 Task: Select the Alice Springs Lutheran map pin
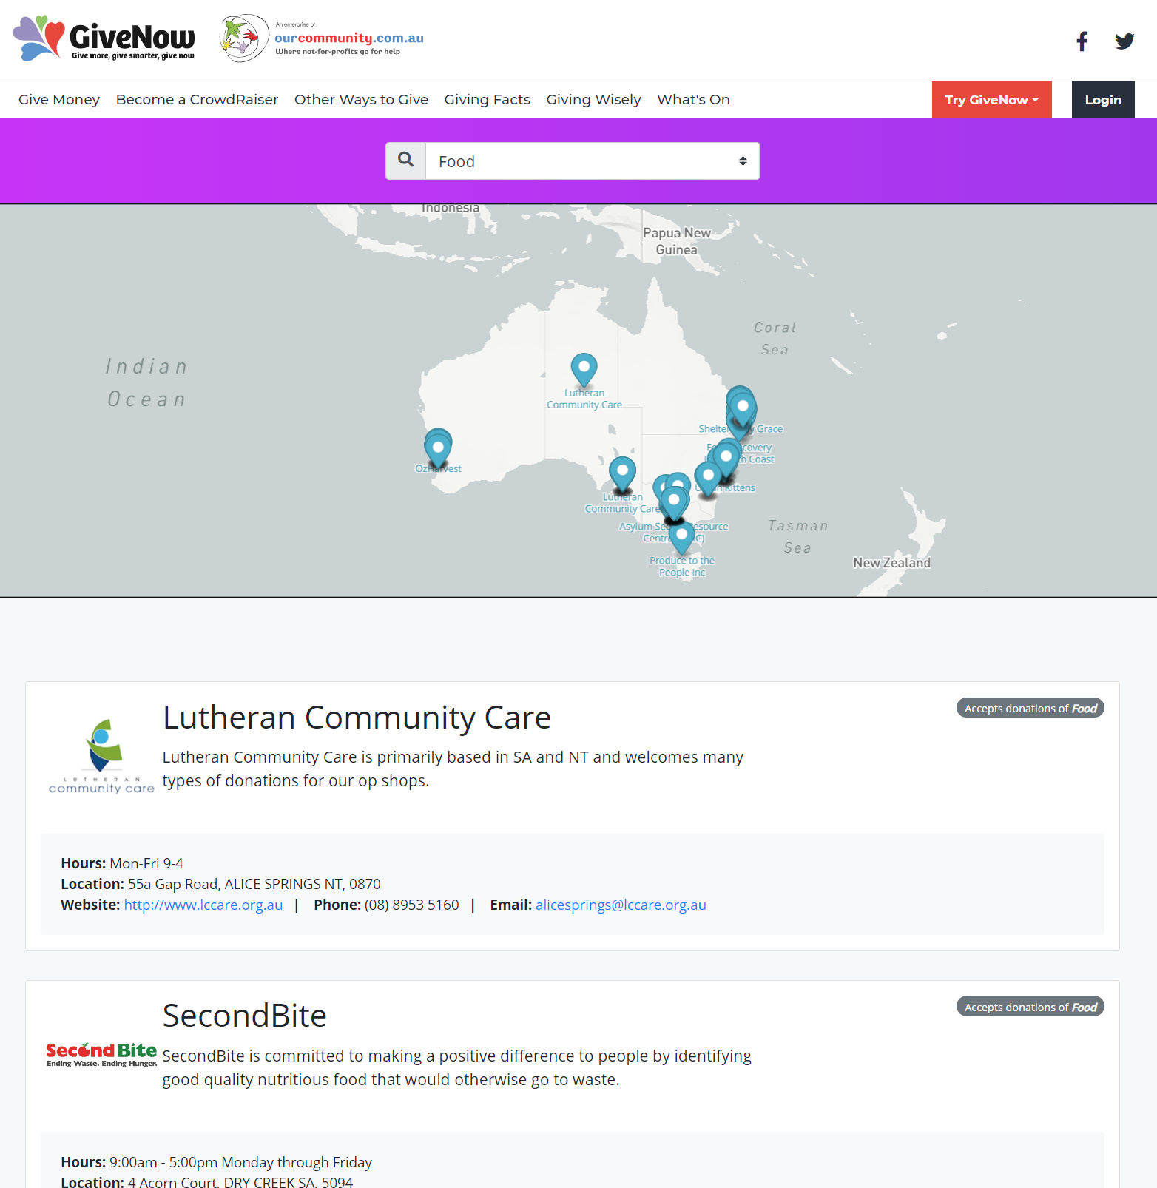click(584, 368)
